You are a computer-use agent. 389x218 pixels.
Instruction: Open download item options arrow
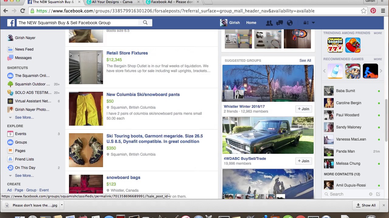62,205
